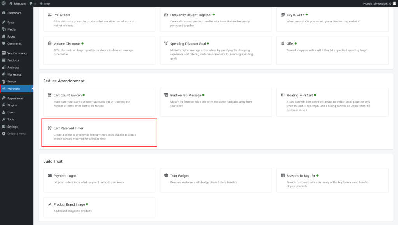Toggle the Trust Badges activation dot
This screenshot has height=225, width=398.
tap(192, 175)
